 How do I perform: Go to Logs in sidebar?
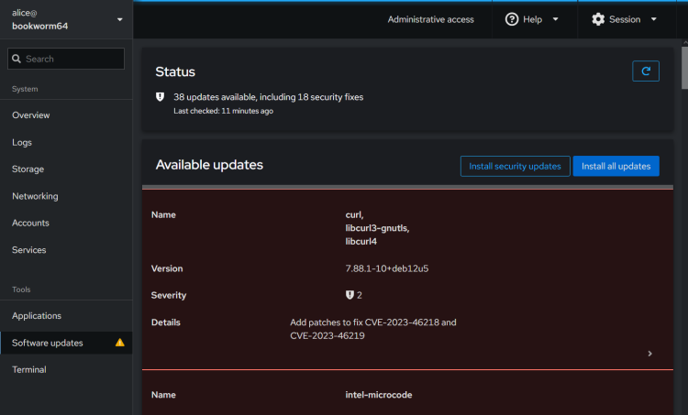(x=66, y=142)
